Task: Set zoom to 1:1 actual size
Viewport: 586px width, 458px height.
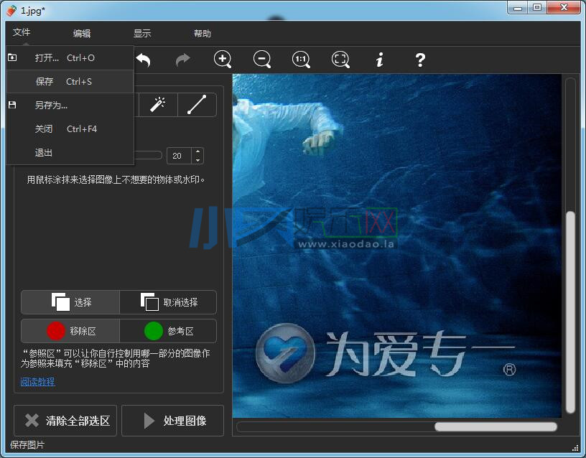Action: pyautogui.click(x=302, y=60)
